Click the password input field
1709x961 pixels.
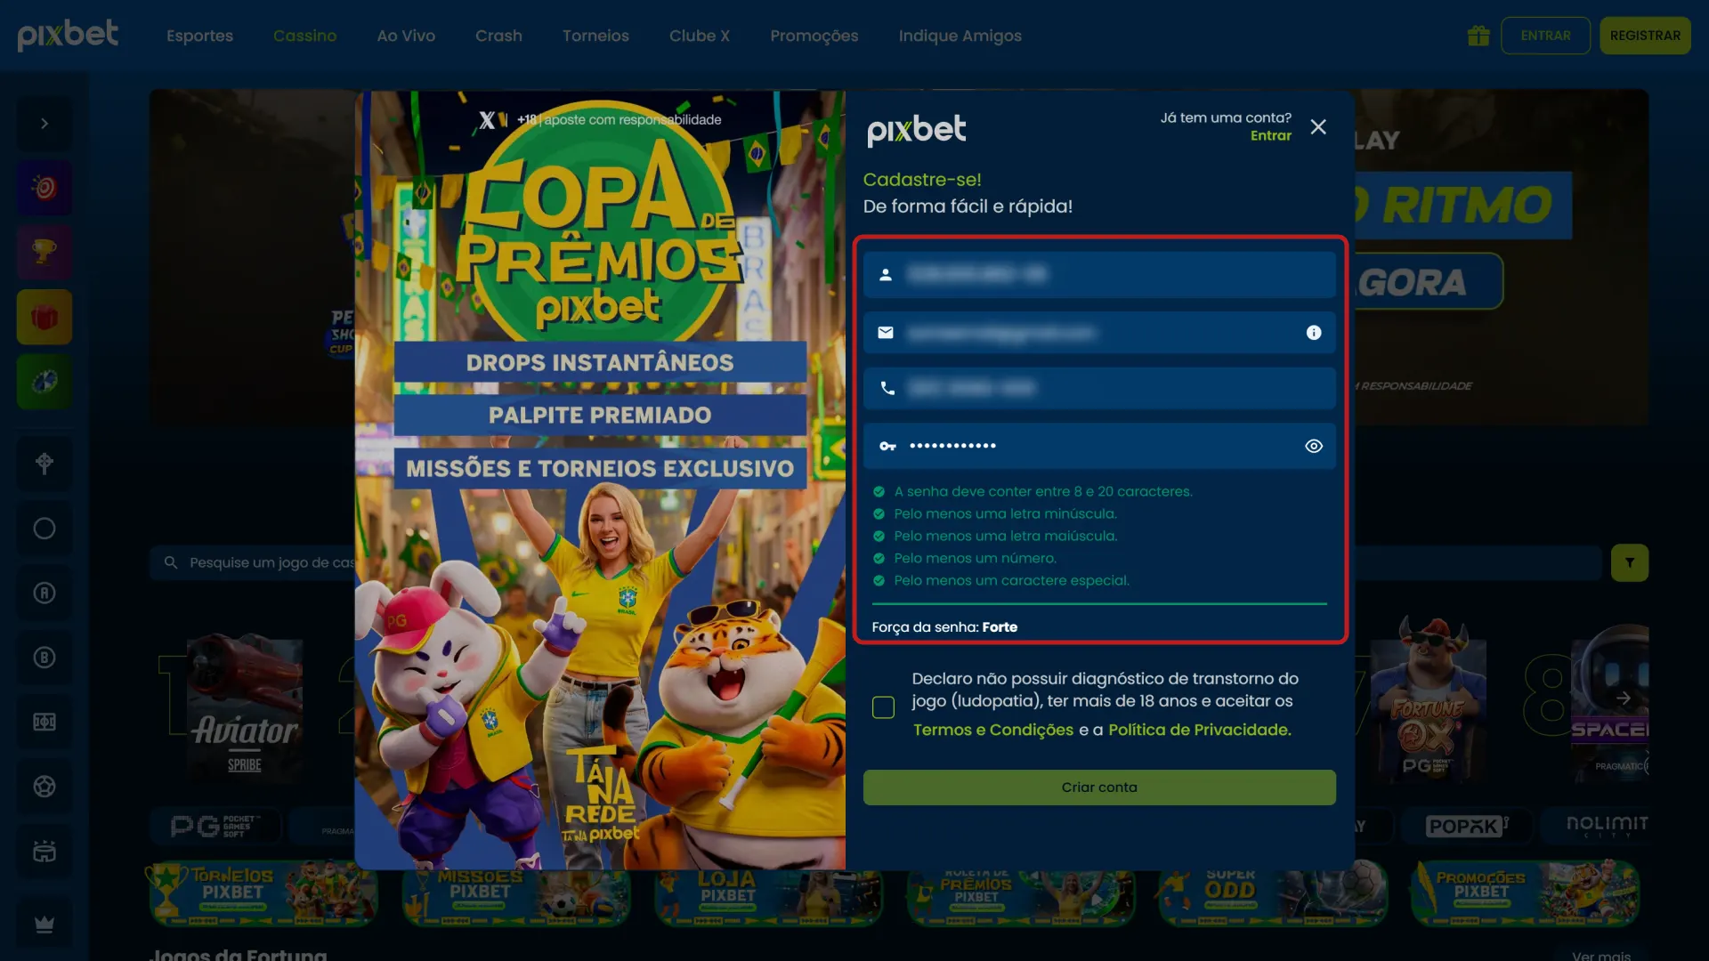click(1099, 446)
